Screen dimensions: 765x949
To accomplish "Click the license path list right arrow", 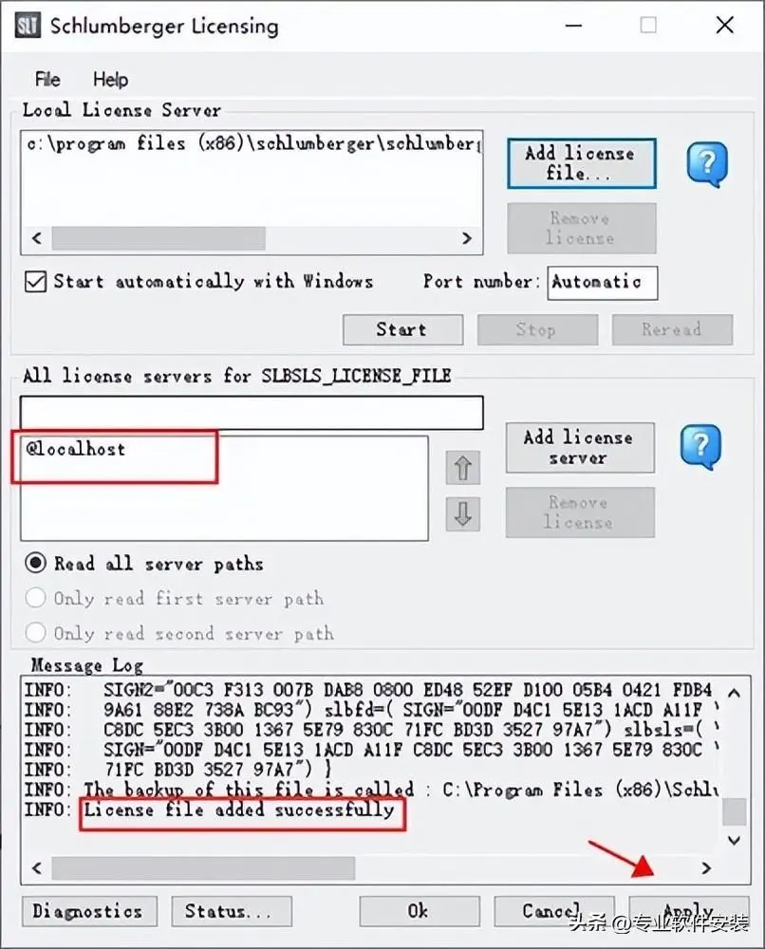I will (x=467, y=238).
